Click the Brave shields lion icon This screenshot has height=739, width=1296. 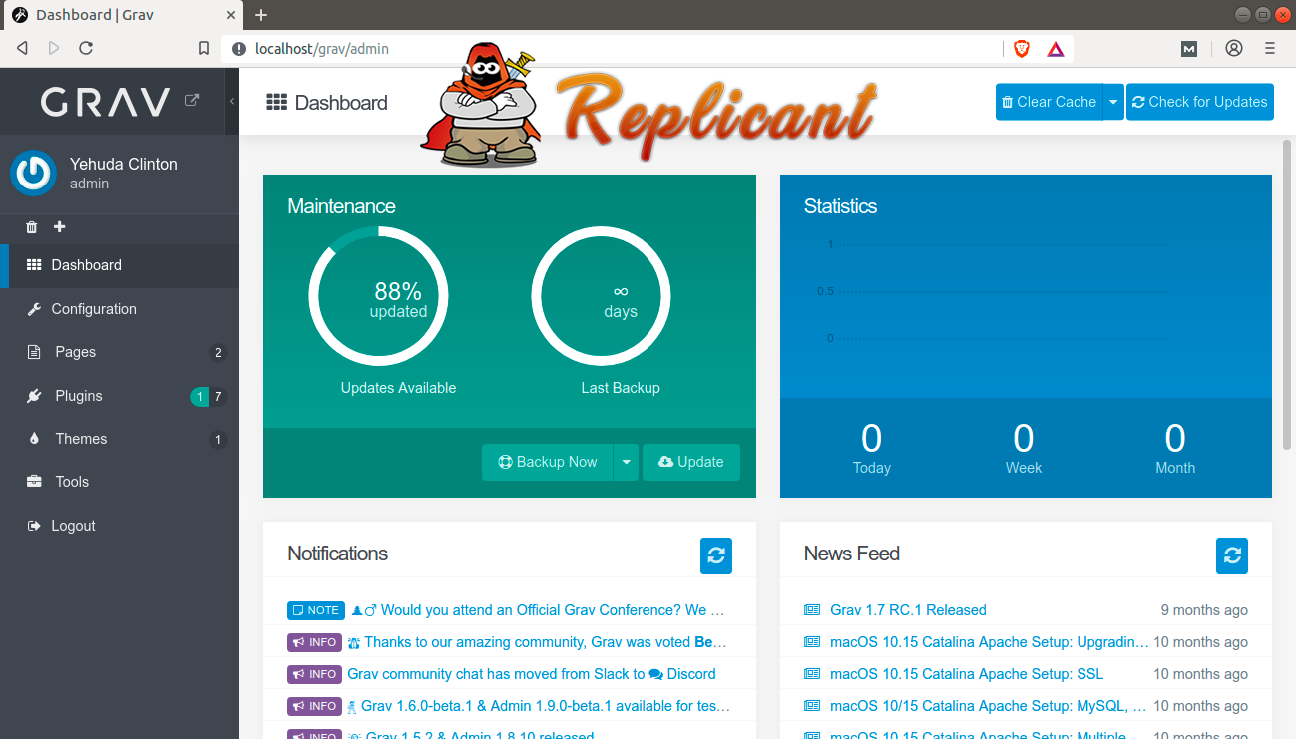(1022, 48)
